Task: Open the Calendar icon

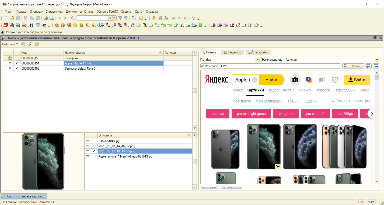Action: tap(160, 18)
